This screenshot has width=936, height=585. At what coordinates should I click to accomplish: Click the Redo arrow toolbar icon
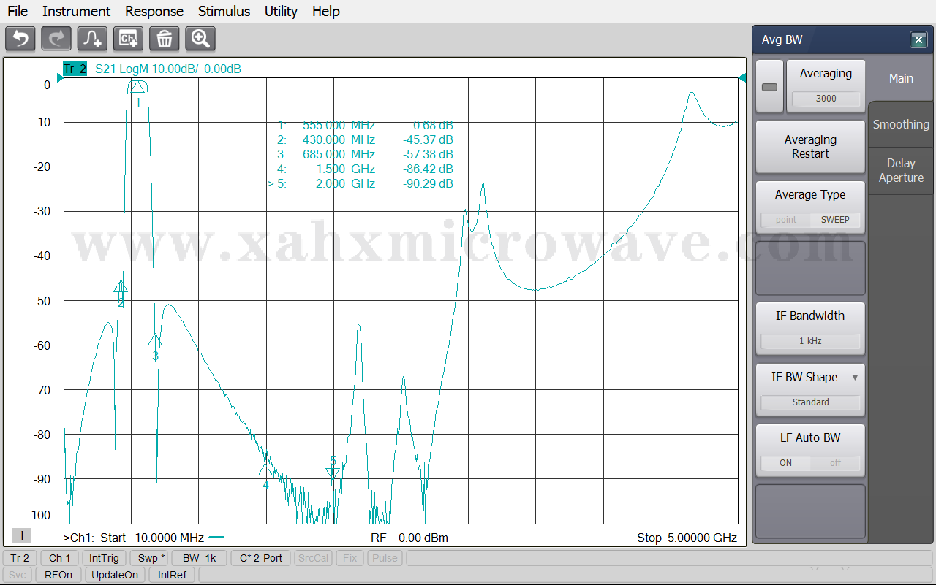point(56,39)
